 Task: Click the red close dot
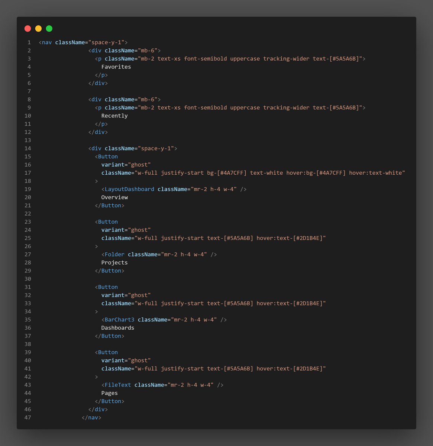coord(28,29)
